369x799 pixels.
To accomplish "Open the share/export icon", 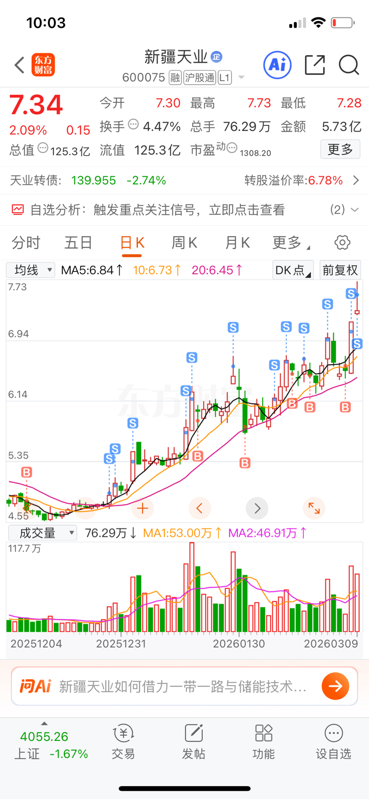I will pos(315,64).
